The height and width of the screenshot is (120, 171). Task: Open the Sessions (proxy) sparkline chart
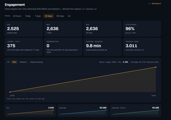pos(136,110)
